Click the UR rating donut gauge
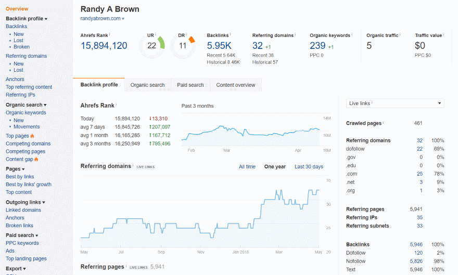 pos(151,46)
